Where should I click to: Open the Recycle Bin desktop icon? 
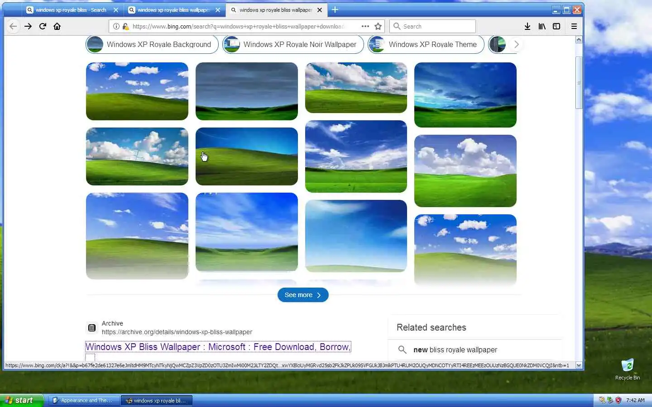628,369
